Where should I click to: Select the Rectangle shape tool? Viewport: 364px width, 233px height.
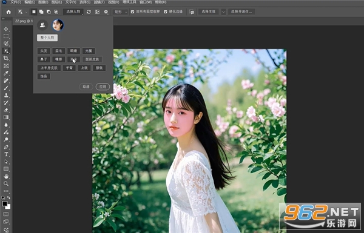point(6,169)
